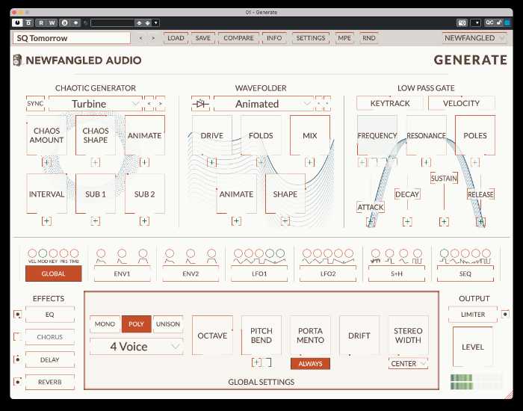Open modulation [+] under INTERVAL knob

(x=46, y=221)
